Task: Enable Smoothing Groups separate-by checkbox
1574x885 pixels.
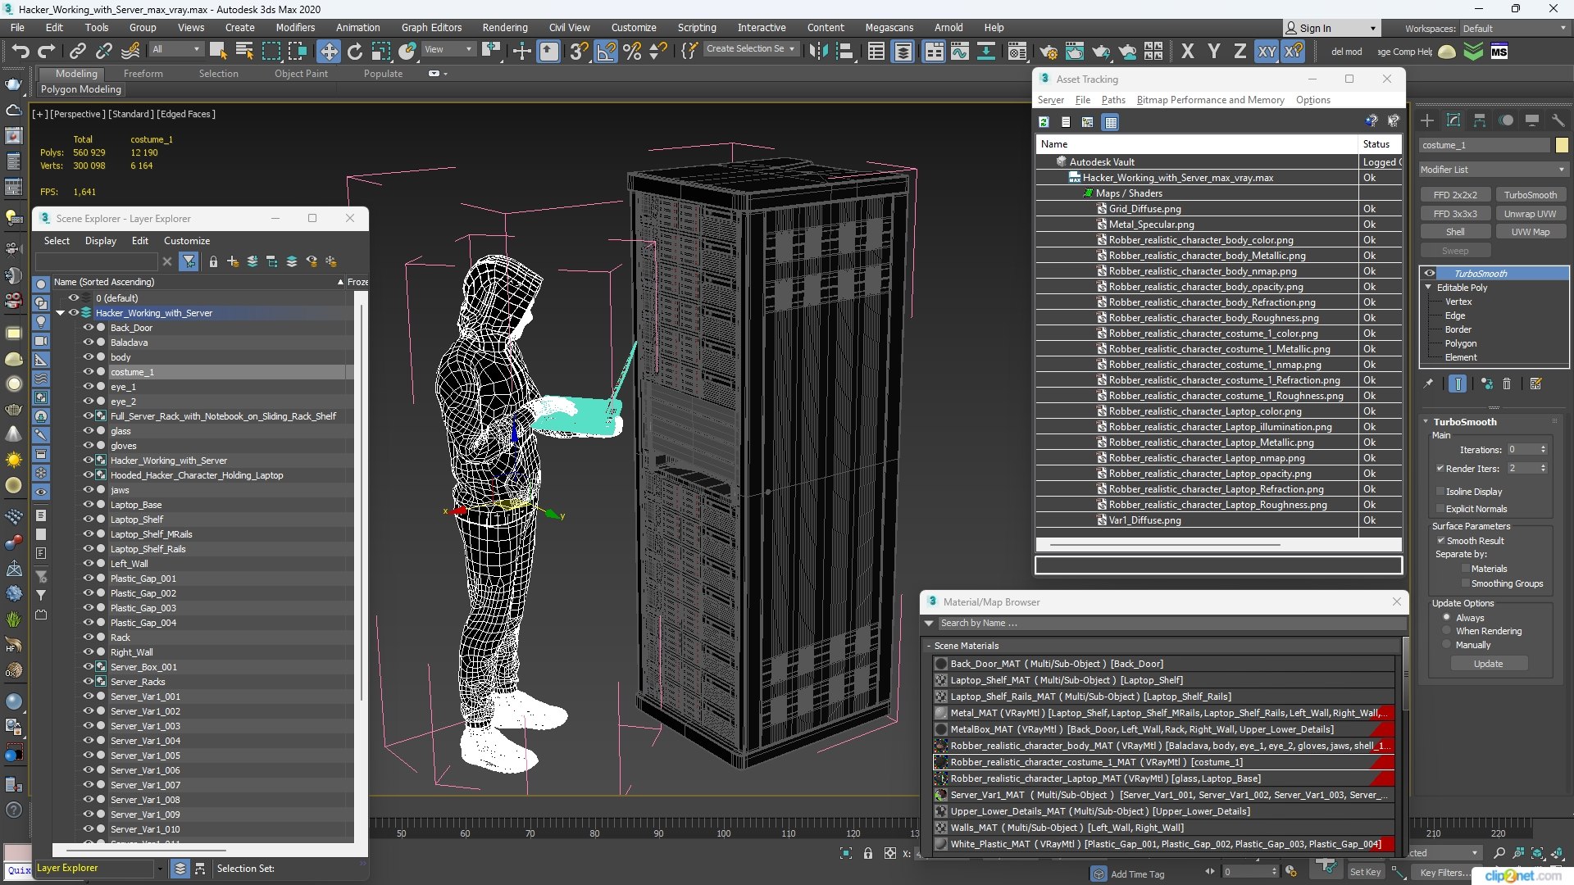Action: [x=1465, y=583]
